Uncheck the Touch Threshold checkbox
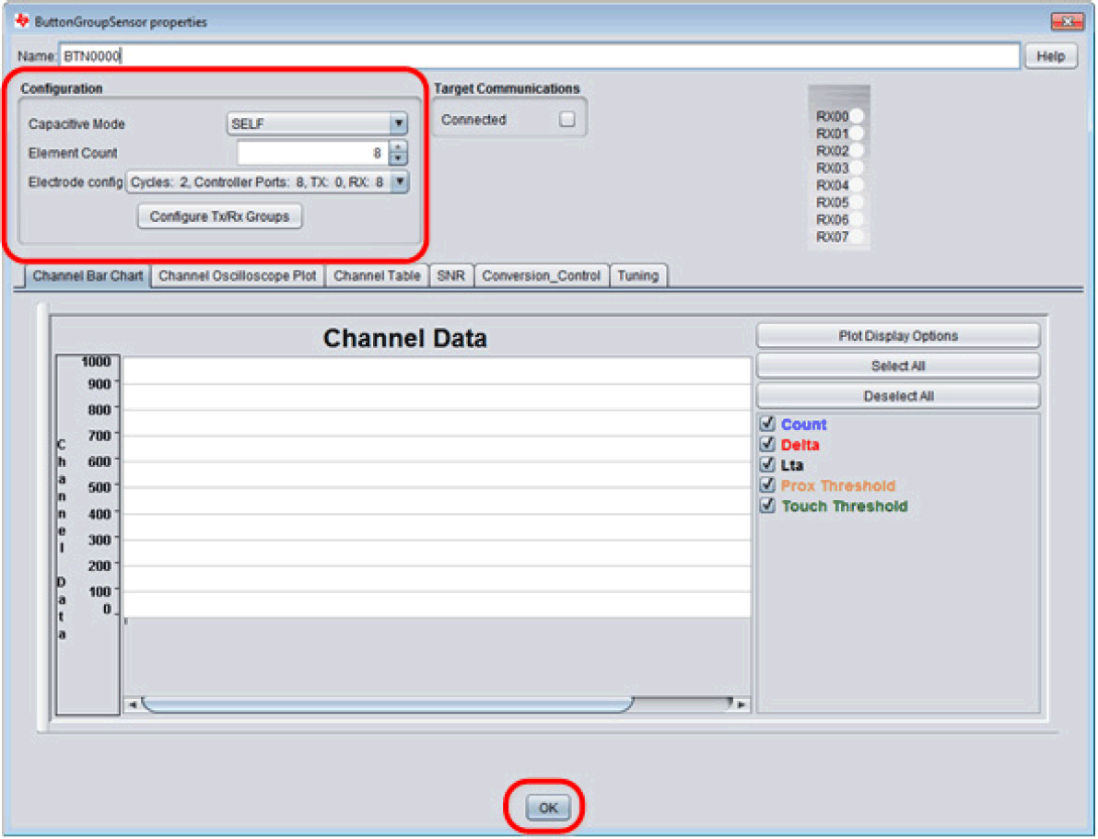1098x839 pixels. click(766, 506)
